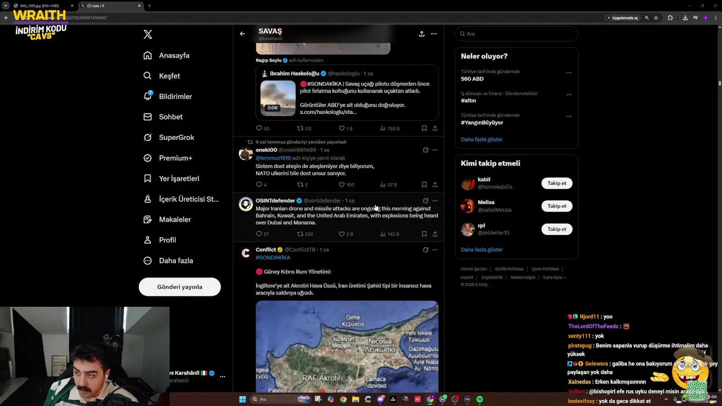Like oneki00 post (100)
This screenshot has width=722, height=406.
click(x=346, y=184)
